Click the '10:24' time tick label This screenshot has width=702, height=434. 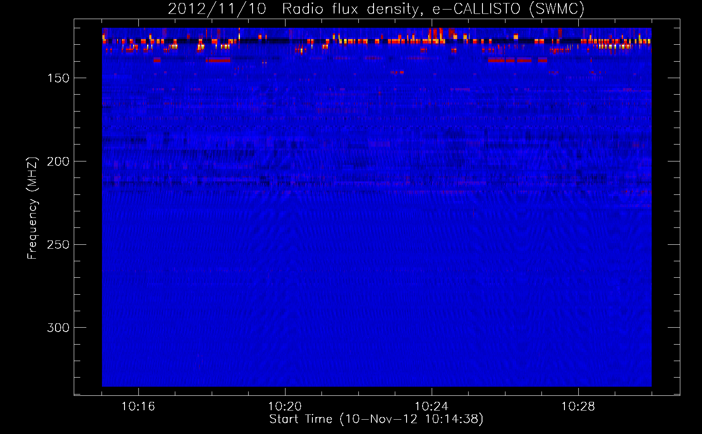click(x=432, y=407)
